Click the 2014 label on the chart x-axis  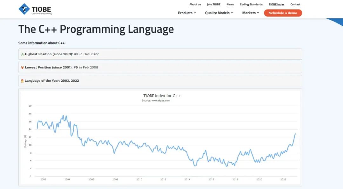click(187, 179)
